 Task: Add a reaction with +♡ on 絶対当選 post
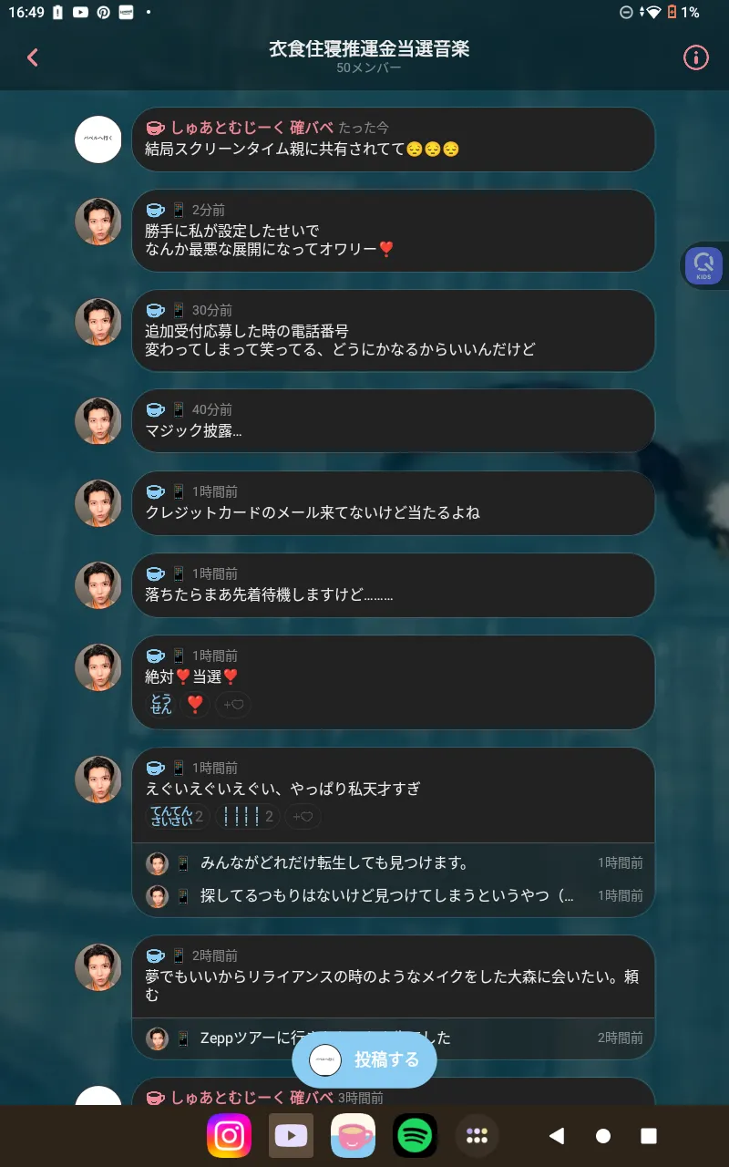(x=233, y=705)
